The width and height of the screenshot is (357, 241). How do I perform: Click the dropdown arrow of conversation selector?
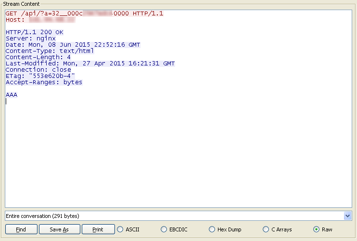pyautogui.click(x=347, y=216)
